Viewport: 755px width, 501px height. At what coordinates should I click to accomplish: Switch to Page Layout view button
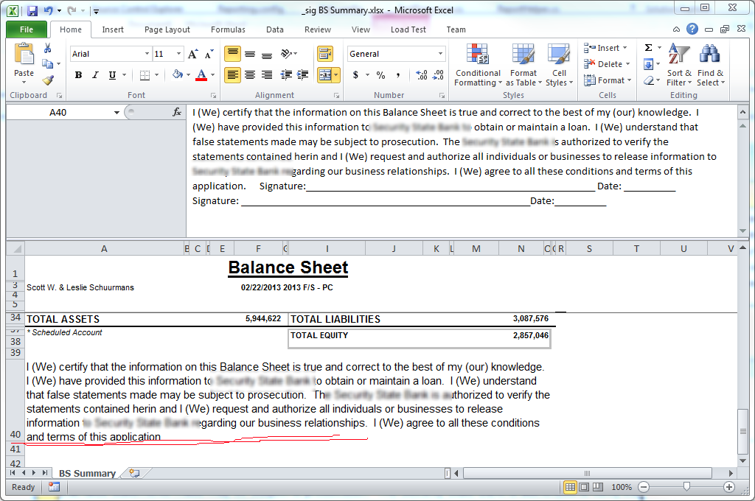click(584, 487)
